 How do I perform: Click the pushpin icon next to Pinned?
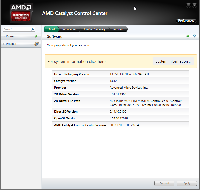(36, 36)
